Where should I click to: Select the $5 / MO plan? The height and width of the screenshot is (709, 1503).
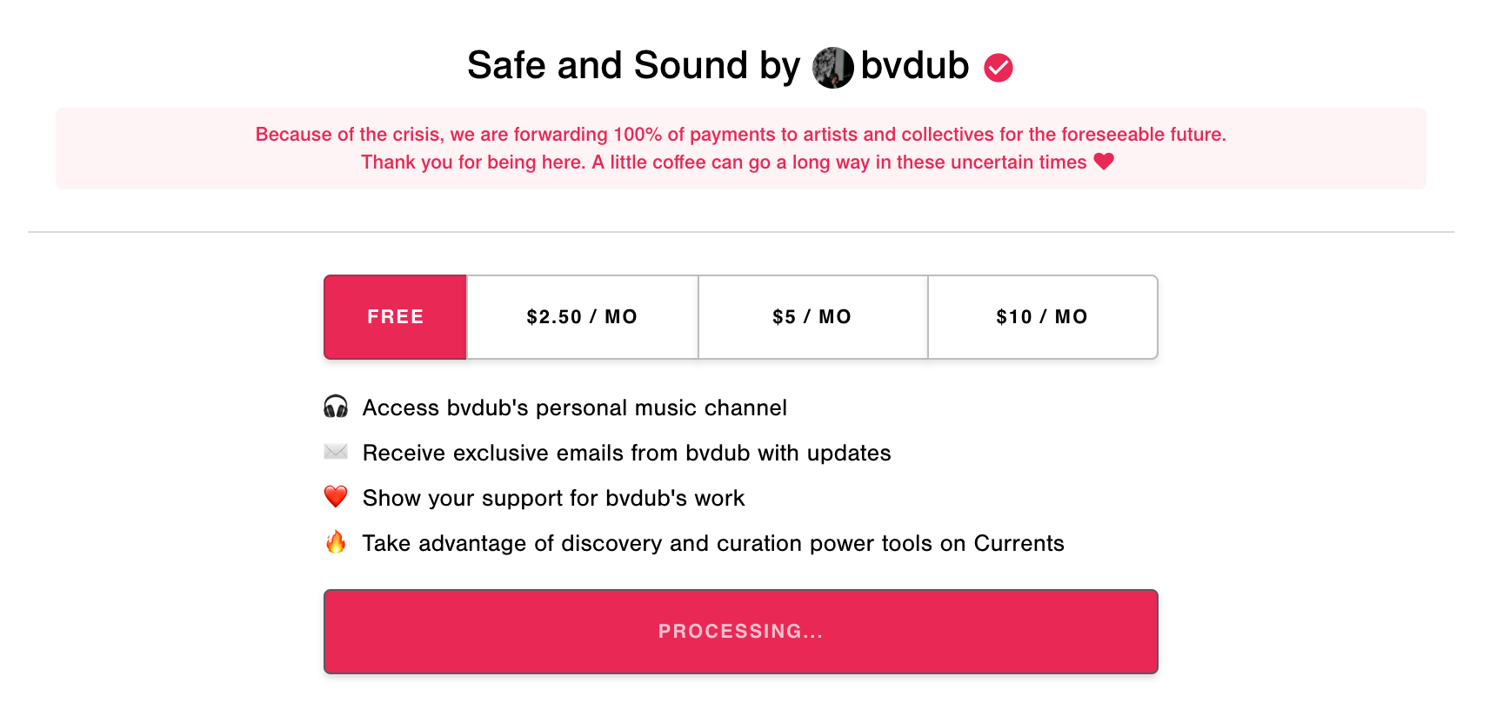[813, 317]
